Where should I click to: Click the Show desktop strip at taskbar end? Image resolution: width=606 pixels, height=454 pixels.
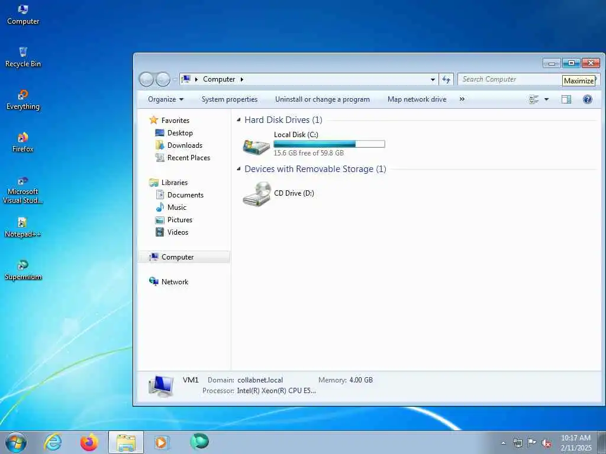point(602,442)
